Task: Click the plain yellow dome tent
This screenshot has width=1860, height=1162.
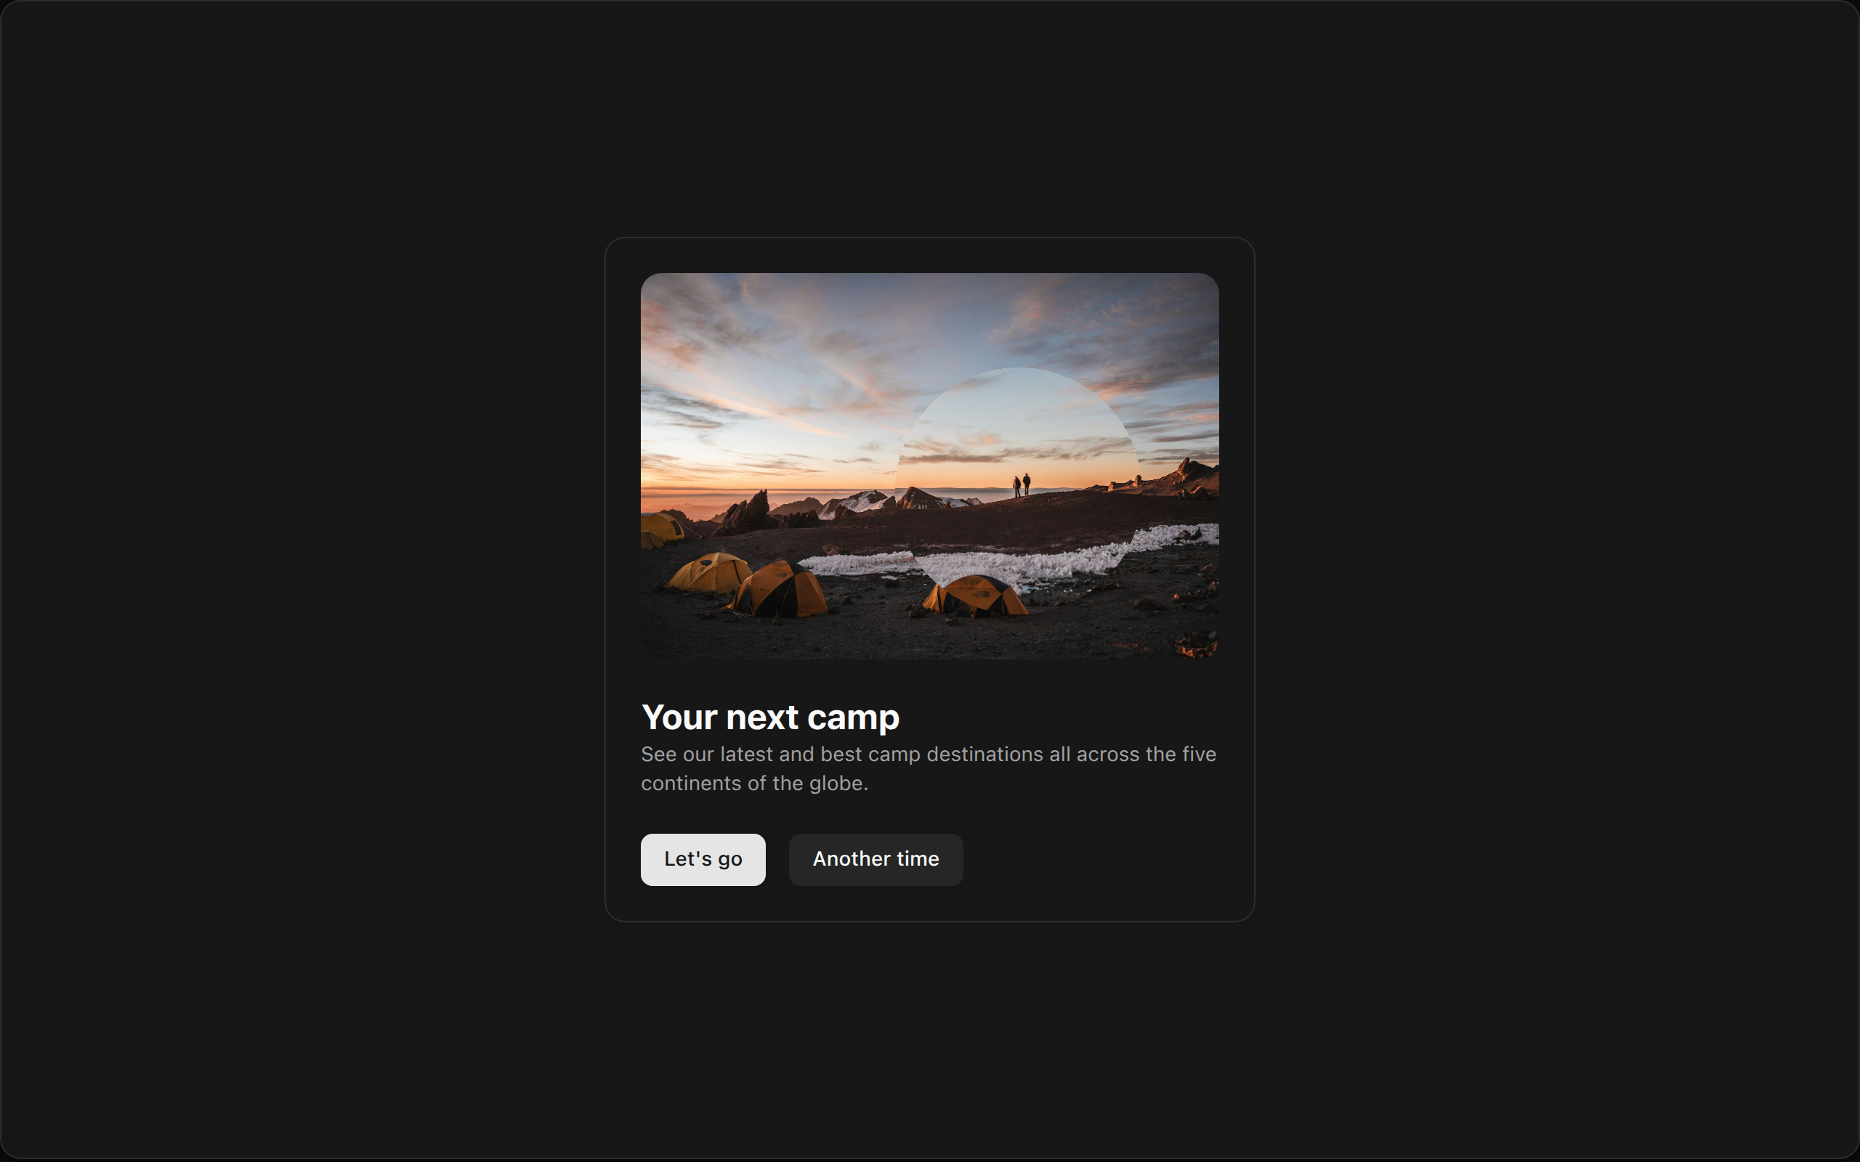Action: pyautogui.click(x=710, y=572)
